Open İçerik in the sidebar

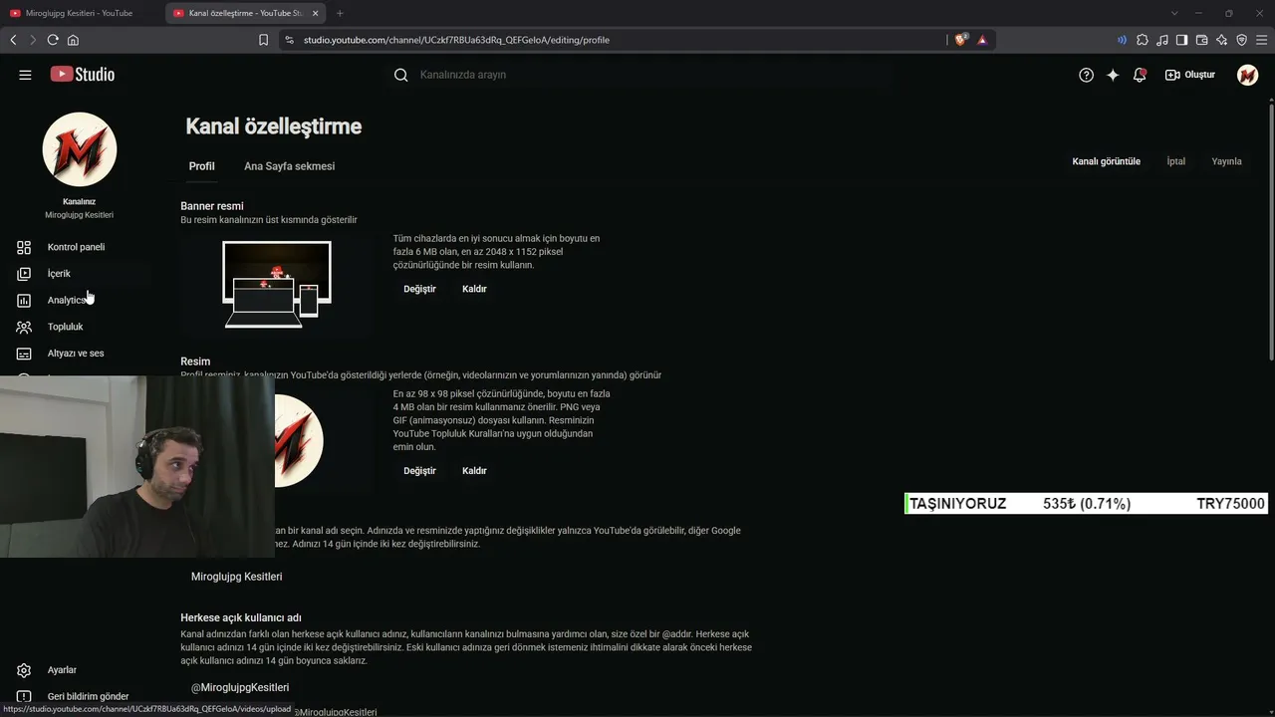[59, 274]
